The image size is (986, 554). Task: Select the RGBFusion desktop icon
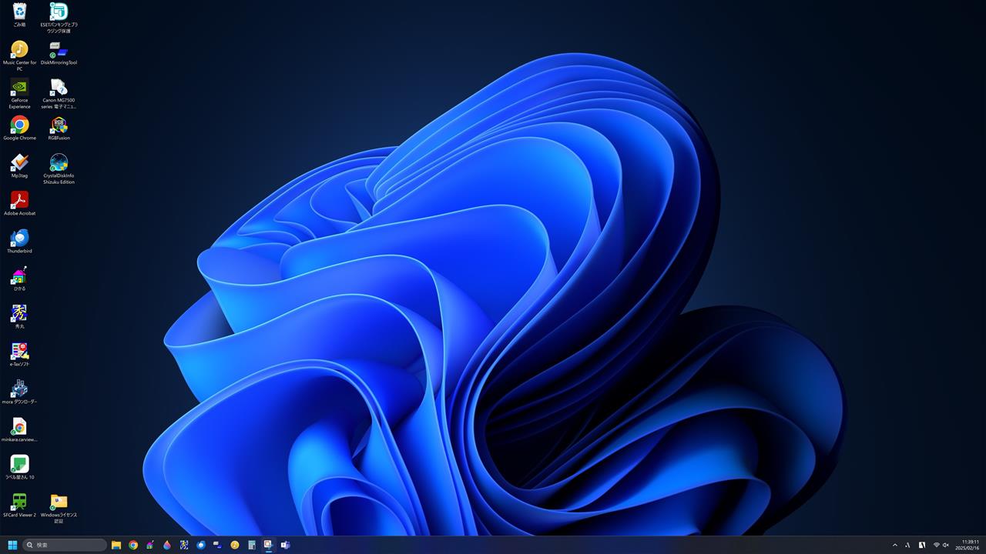click(x=59, y=128)
